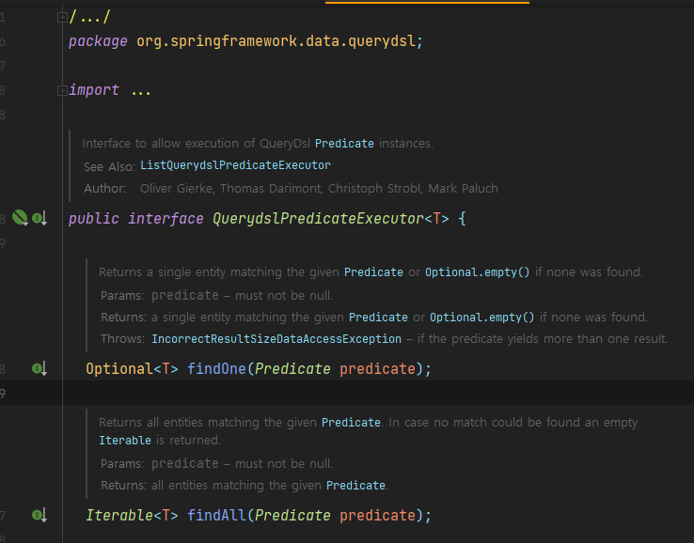Screen dimensions: 694x543
Task: Open Optional.empty() link in findOne summary line
Action: pyautogui.click(x=477, y=271)
